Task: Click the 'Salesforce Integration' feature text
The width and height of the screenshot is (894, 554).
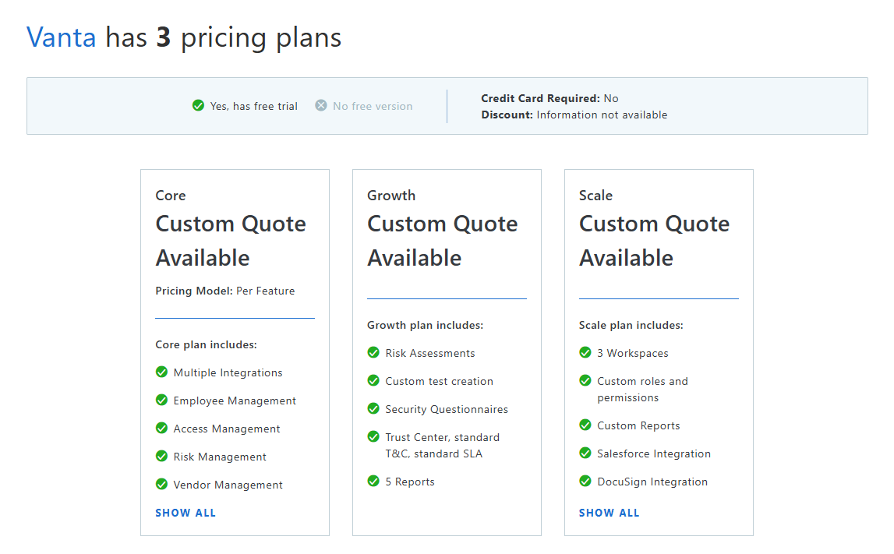Action: tap(654, 453)
